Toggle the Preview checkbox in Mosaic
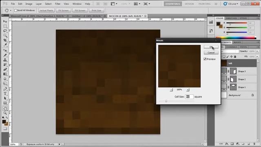This screenshot has height=147, width=261. (x=205, y=59)
